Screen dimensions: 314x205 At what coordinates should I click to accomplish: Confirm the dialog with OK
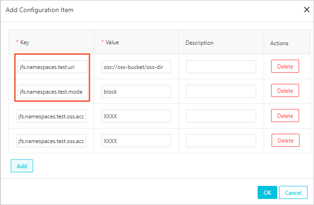click(267, 192)
